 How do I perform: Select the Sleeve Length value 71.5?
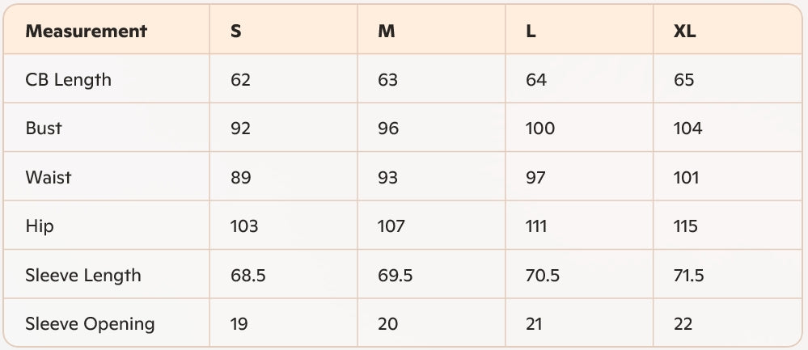pyautogui.click(x=689, y=275)
